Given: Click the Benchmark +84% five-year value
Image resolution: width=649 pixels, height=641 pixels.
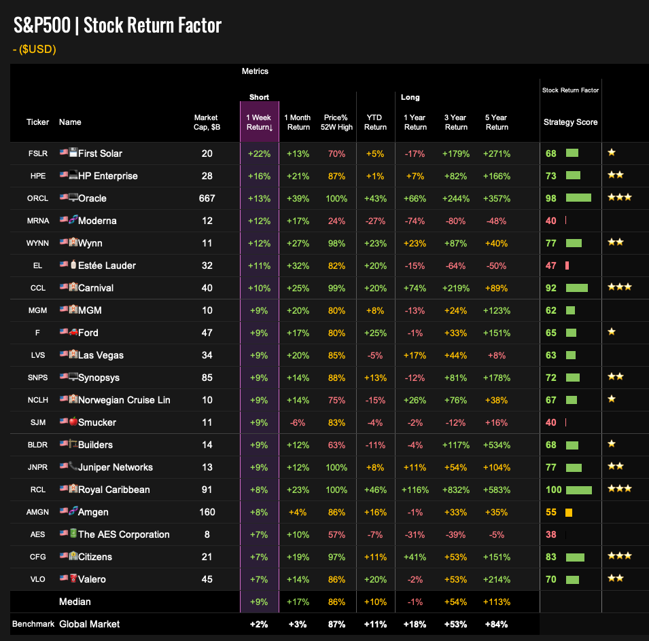Looking at the screenshot, I should click(x=496, y=625).
